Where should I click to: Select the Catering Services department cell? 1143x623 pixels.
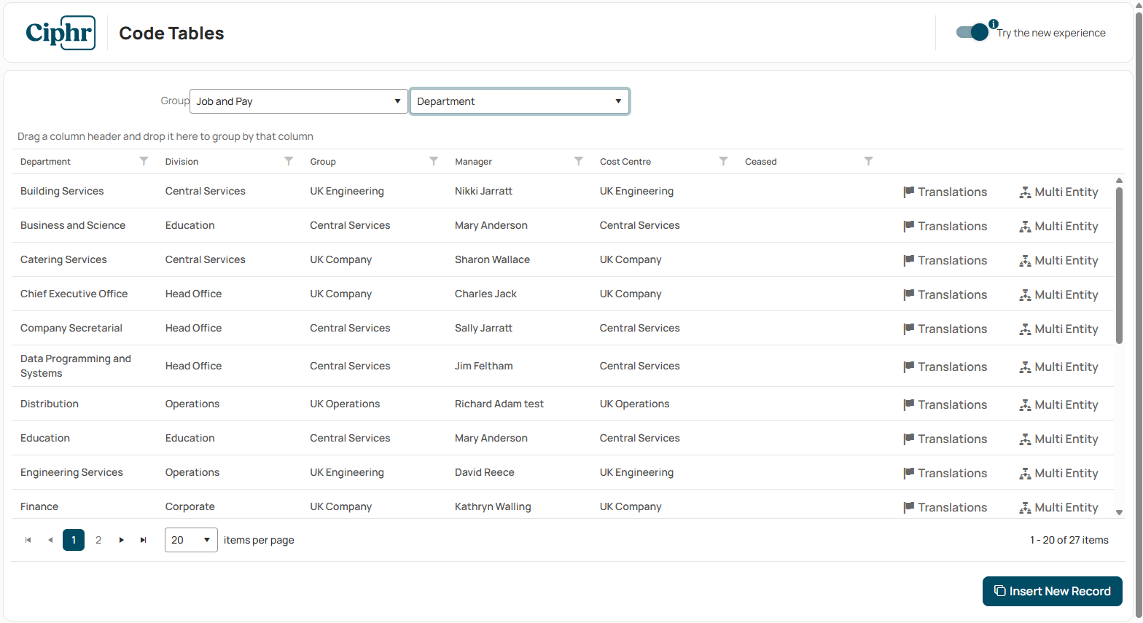click(x=63, y=259)
